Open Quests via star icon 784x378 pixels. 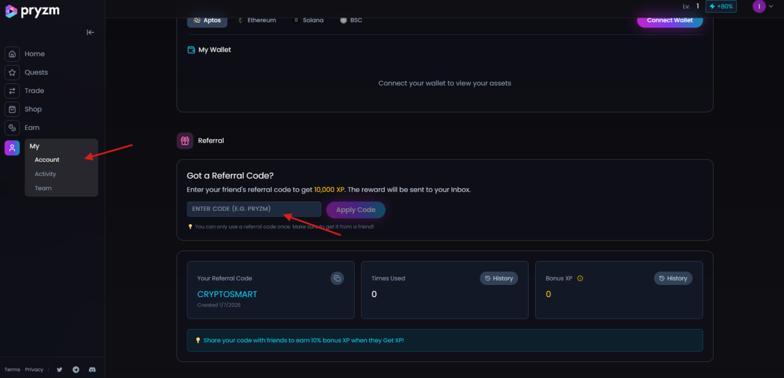point(12,72)
